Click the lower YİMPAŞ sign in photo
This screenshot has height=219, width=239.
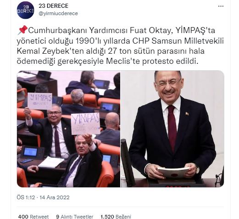coord(86,124)
